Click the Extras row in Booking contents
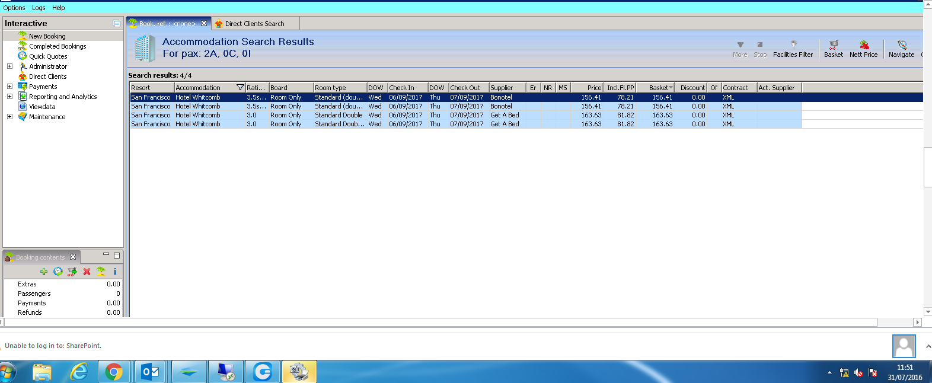932x383 pixels. 63,284
